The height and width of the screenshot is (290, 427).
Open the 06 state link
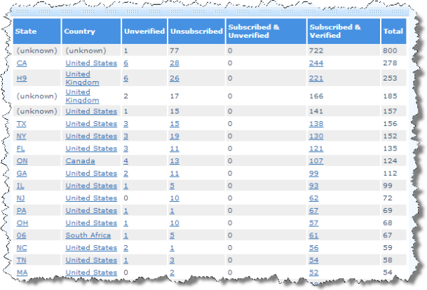22,235
